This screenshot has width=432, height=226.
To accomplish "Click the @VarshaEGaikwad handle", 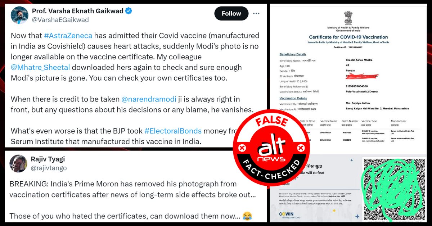I will [x=60, y=20].
